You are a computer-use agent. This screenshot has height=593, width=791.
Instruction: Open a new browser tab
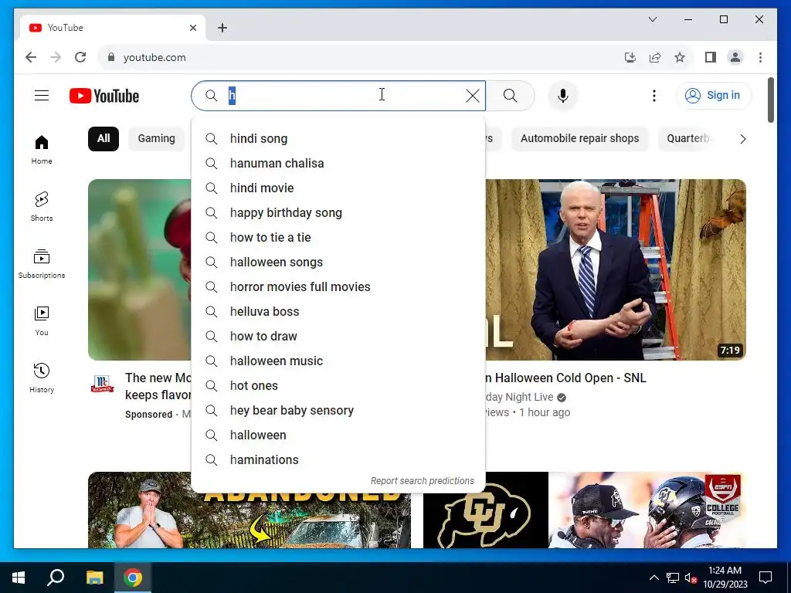(x=222, y=28)
